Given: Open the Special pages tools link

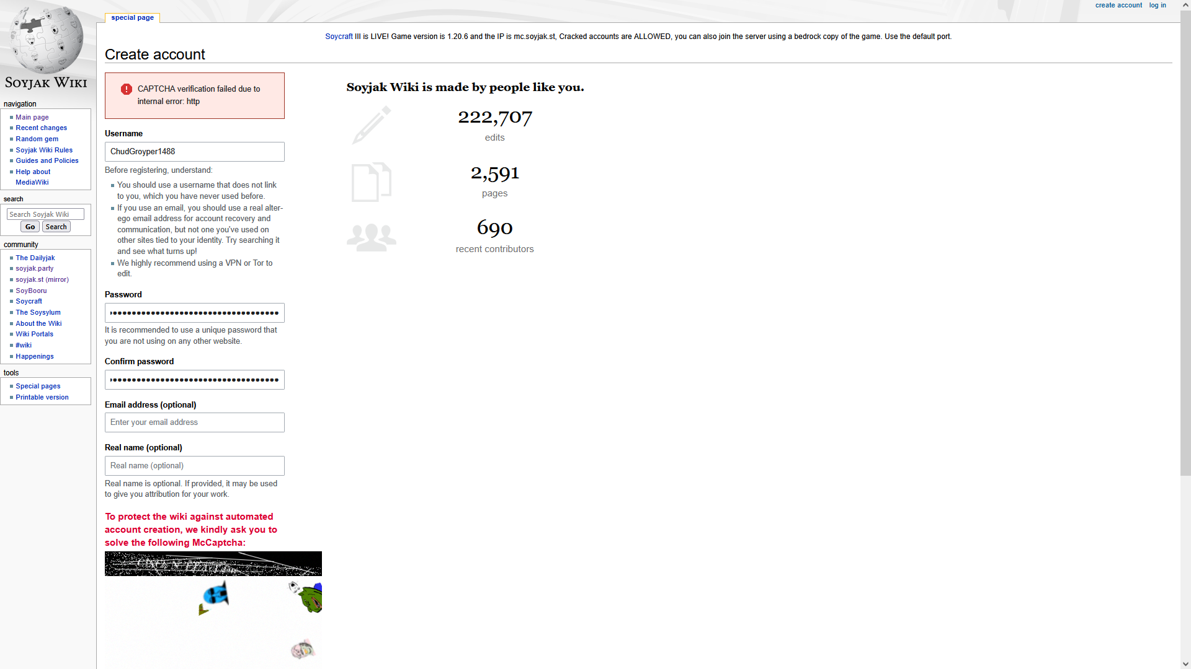Looking at the screenshot, I should (38, 386).
